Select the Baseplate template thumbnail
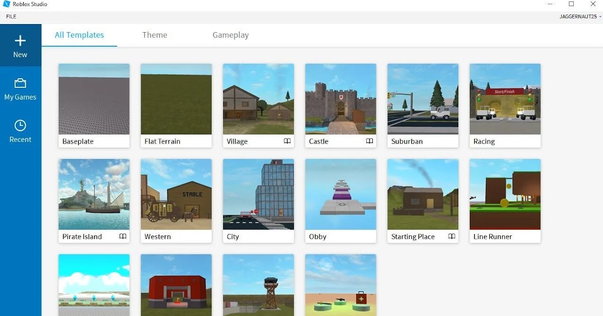This screenshot has height=316, width=603. 94,99
